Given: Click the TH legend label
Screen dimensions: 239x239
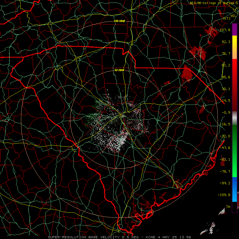Looking at the screenshot, I should [228, 207].
